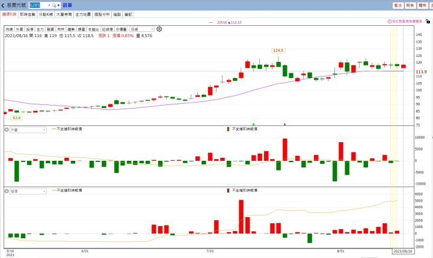
Task: Click the purple triangle marker under price chart
Action: 284,124
